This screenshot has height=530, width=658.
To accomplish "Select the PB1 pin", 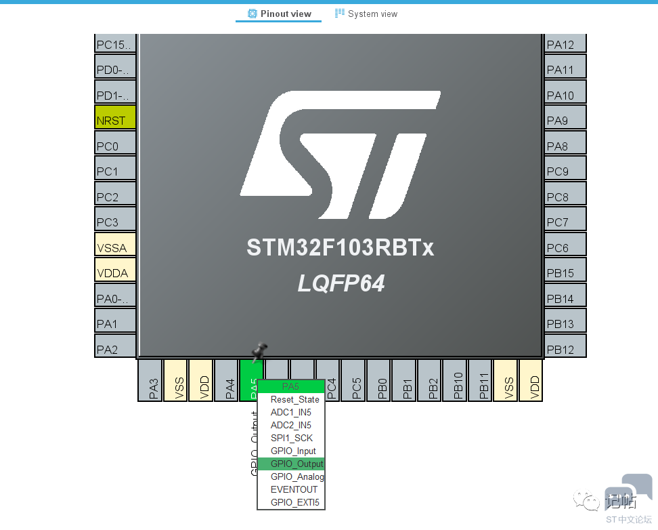I will pyautogui.click(x=404, y=380).
